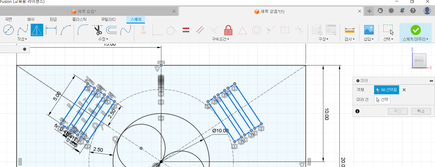Open the help question mark
The width and height of the screenshot is (435, 167).
click(x=413, y=11)
